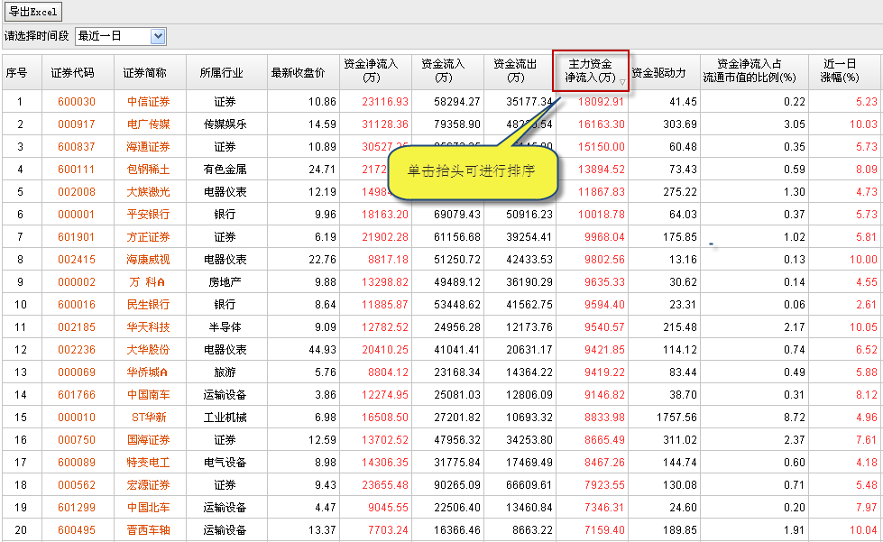Open stock code 600030 link
Screen dimensions: 883x542
(76, 102)
